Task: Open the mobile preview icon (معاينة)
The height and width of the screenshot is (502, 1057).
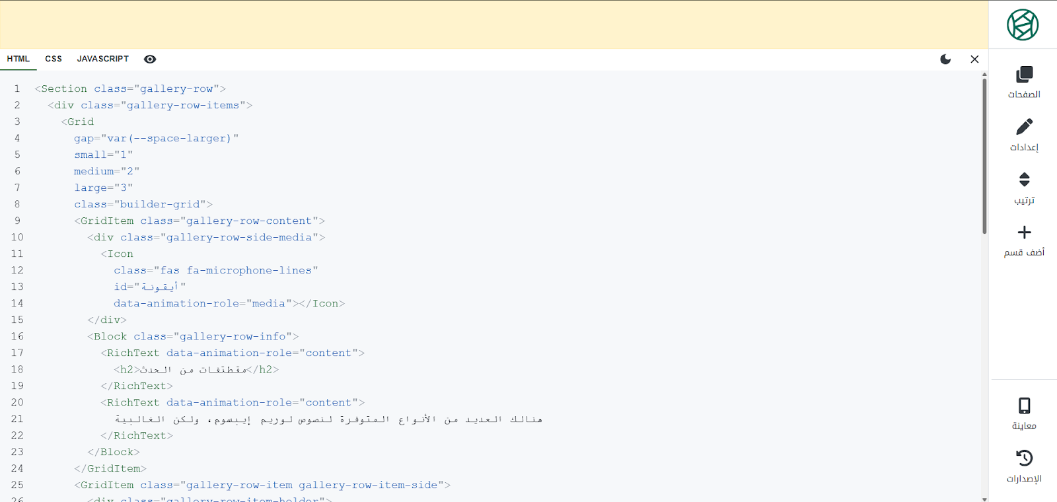Action: [1024, 406]
